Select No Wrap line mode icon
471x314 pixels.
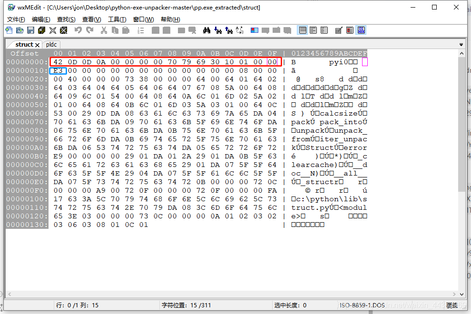303,30
